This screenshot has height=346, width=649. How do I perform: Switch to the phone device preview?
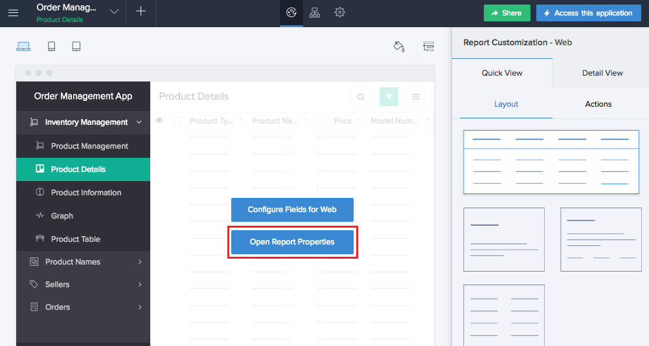tap(52, 47)
